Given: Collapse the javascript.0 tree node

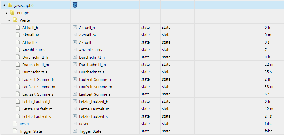Looking at the screenshot, I should [4, 5].
